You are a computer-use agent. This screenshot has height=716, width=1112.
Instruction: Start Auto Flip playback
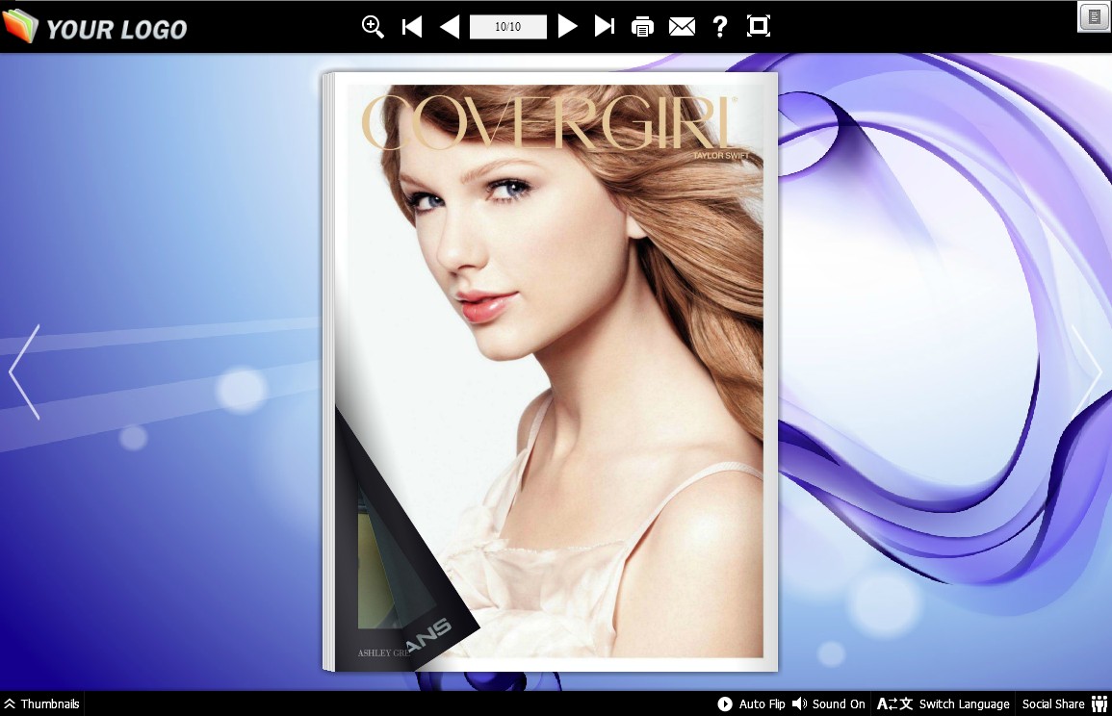751,703
